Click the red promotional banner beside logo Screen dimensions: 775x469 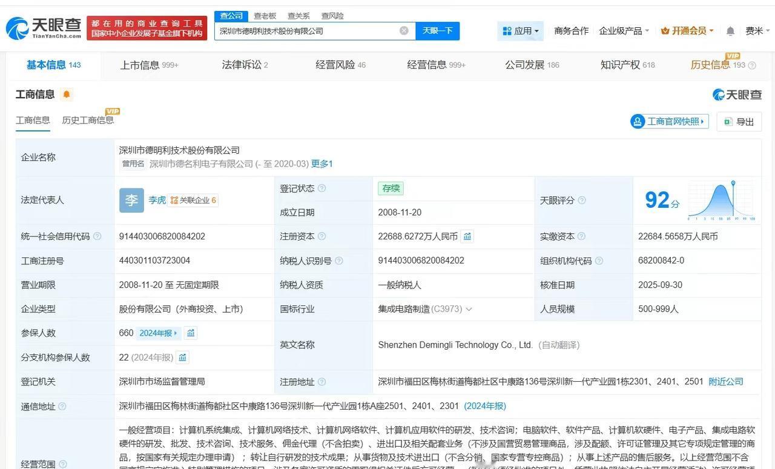(x=147, y=28)
